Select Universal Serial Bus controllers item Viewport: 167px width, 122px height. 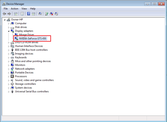click(32, 91)
